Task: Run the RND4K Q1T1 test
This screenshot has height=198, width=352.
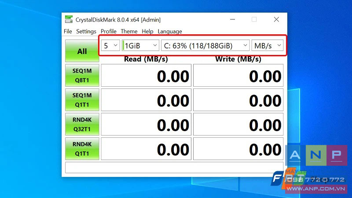Action: pyautogui.click(x=82, y=149)
